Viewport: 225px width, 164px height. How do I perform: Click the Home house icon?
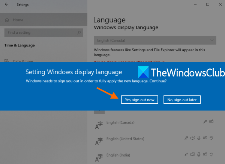pos(7,20)
